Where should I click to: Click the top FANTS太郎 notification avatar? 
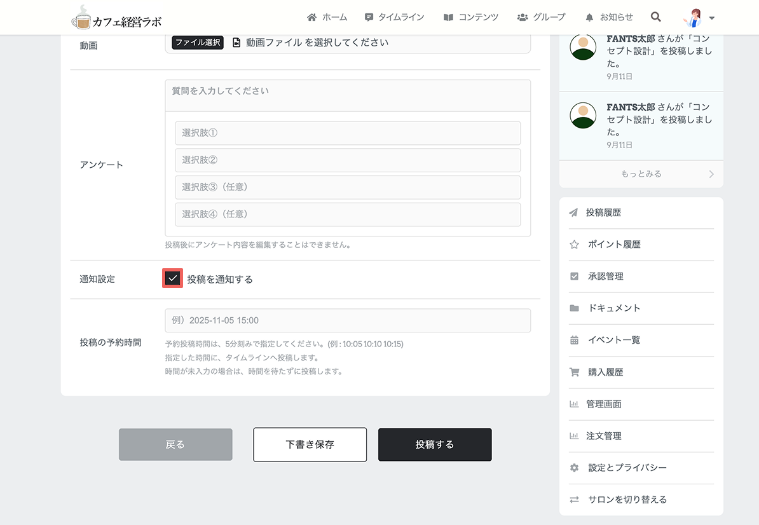pyautogui.click(x=583, y=48)
